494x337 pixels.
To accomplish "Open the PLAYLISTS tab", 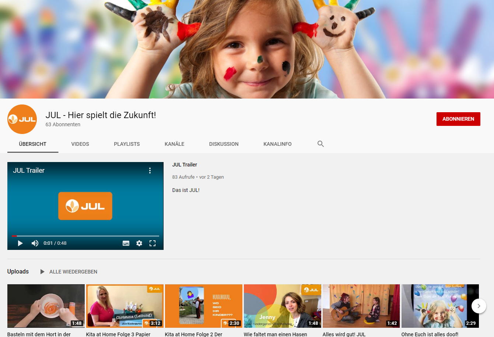I will pyautogui.click(x=127, y=144).
